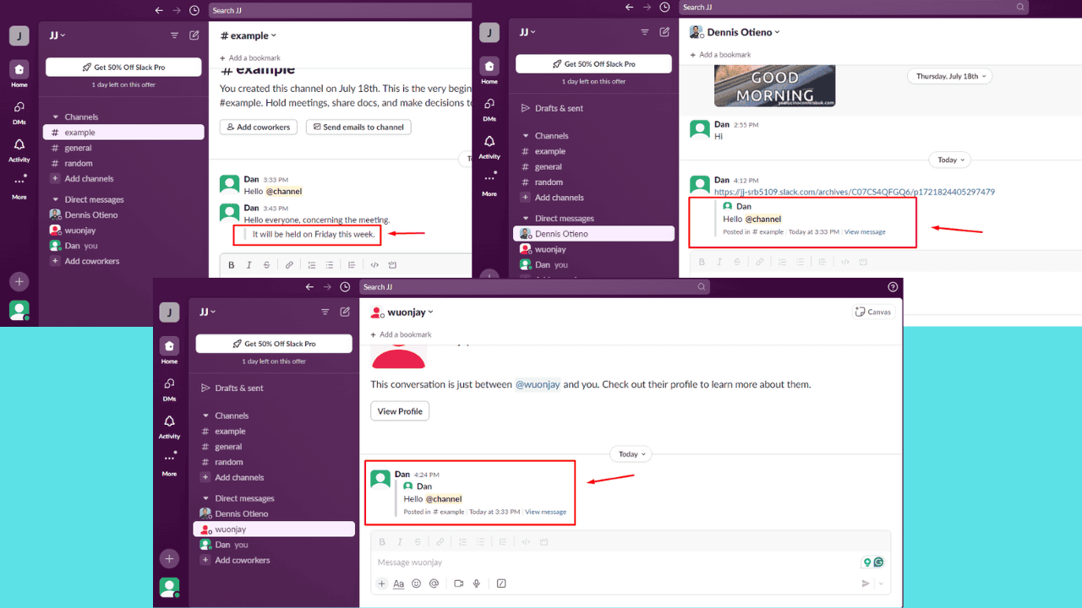1082x608 pixels.
Task: Click the Italic icon in wuonjay message composer
Action: click(400, 541)
